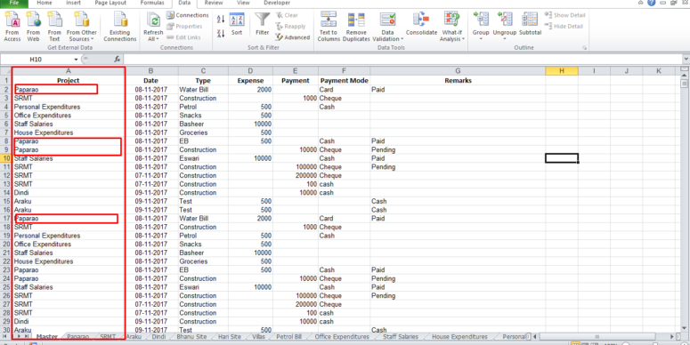The height and width of the screenshot is (345, 690).
Task: Select the Remarks header cell
Action: (458, 81)
